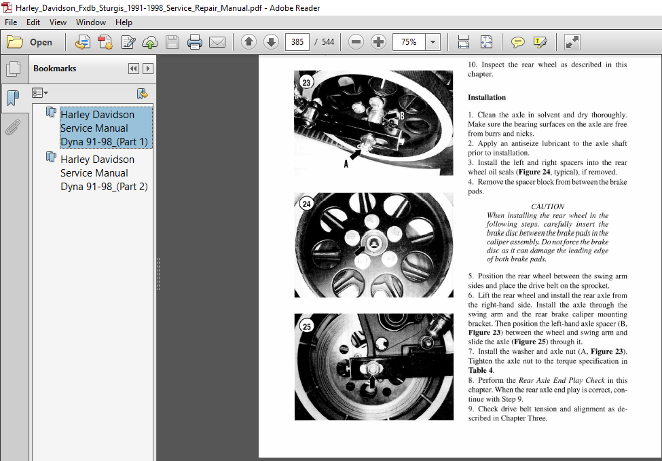Image resolution: width=662 pixels, height=461 pixels.
Task: Show the page thumbnails panel
Action: [x=14, y=69]
